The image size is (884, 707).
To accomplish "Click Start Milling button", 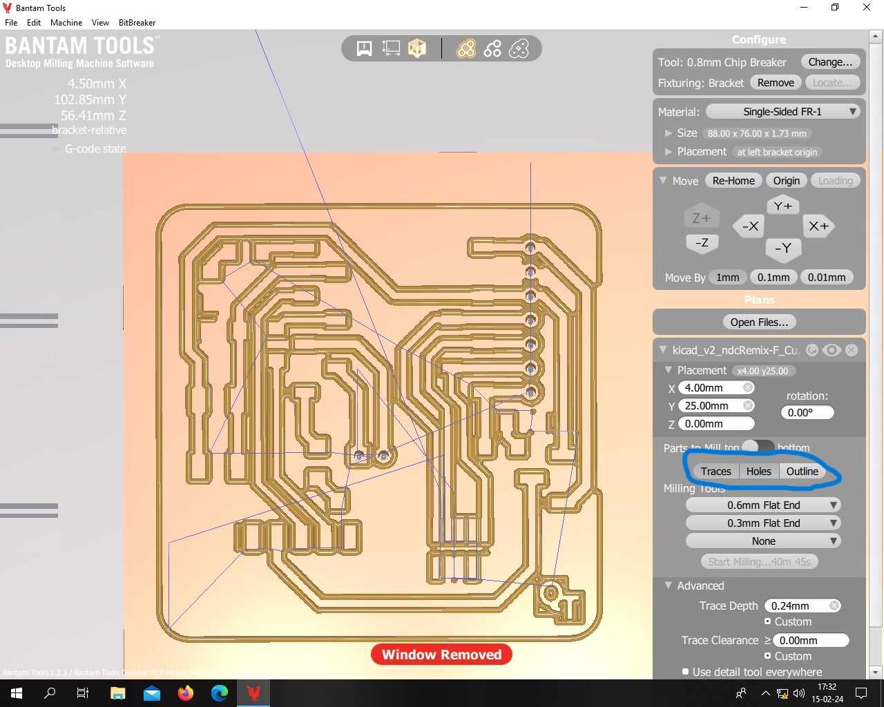I will [759, 561].
